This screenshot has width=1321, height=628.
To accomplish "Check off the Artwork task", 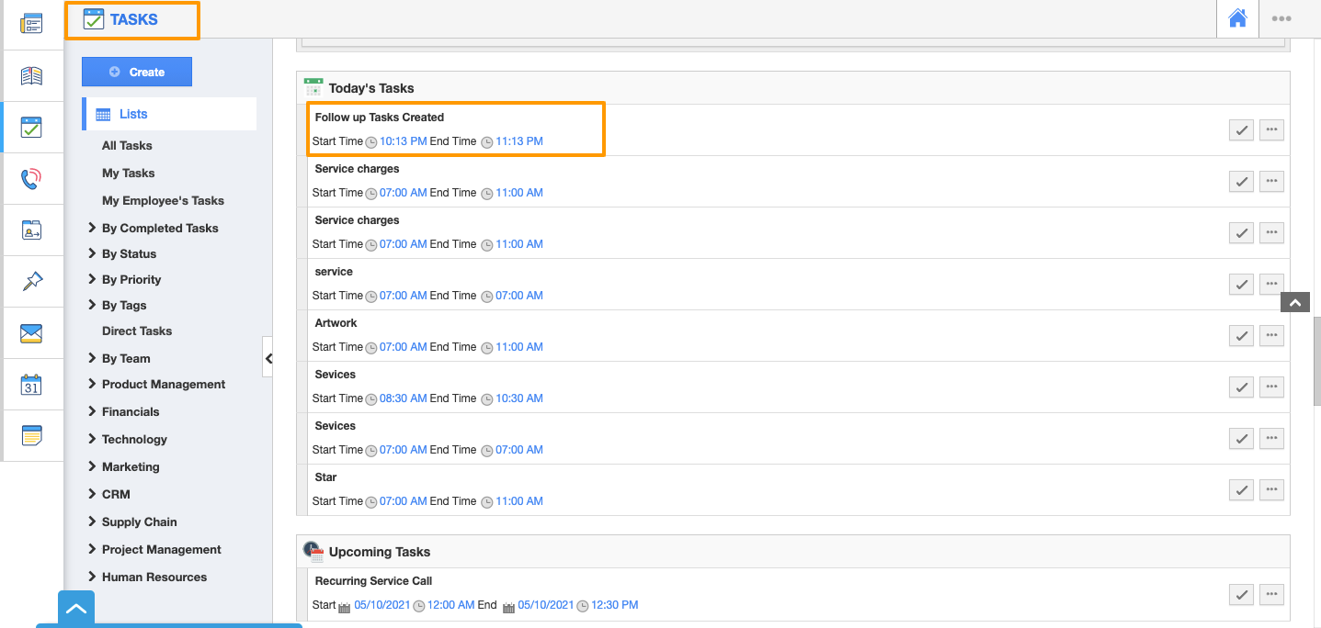I will tap(1241, 336).
